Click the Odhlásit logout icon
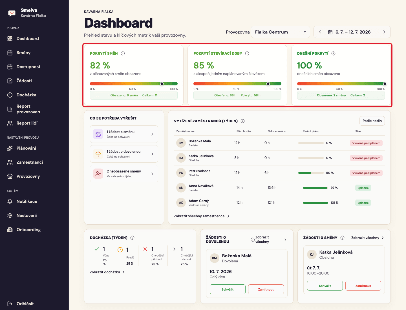The width and height of the screenshot is (406, 310). tap(10, 304)
